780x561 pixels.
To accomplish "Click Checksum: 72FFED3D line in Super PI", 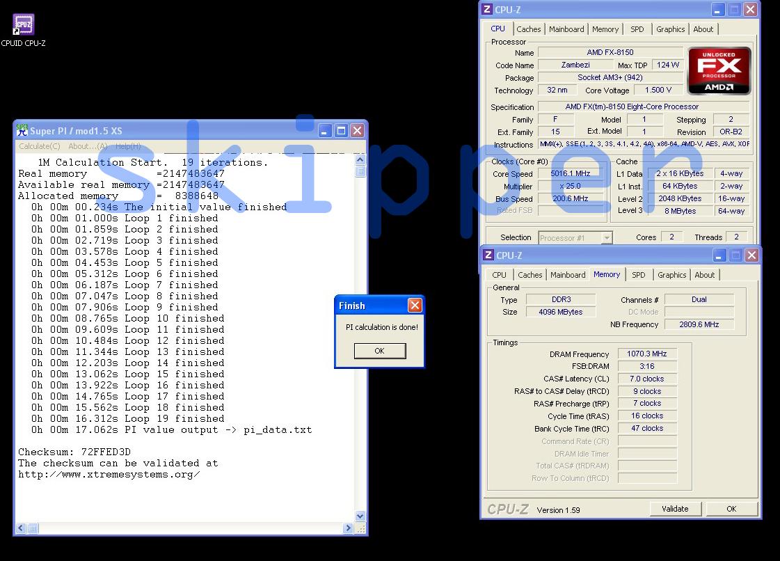I will click(x=74, y=452).
